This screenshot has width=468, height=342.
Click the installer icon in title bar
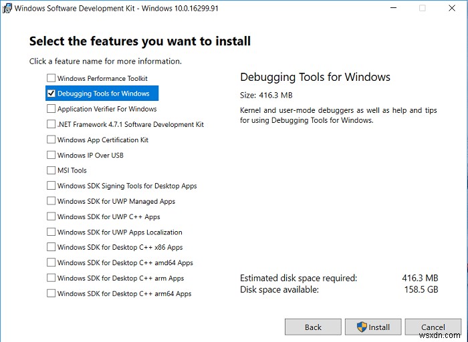7,8
